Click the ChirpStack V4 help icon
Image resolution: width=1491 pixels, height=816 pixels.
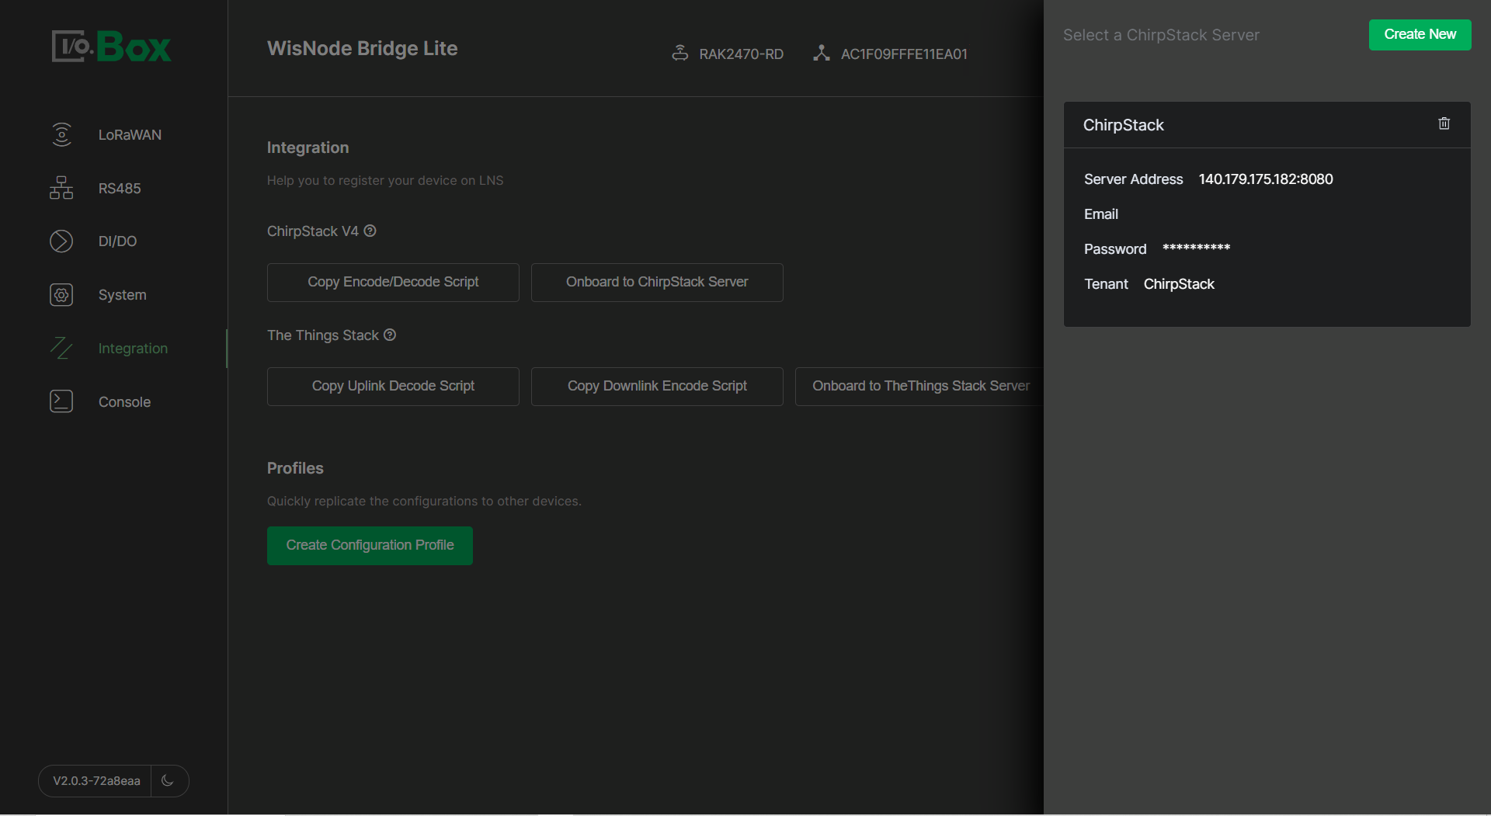coord(370,231)
